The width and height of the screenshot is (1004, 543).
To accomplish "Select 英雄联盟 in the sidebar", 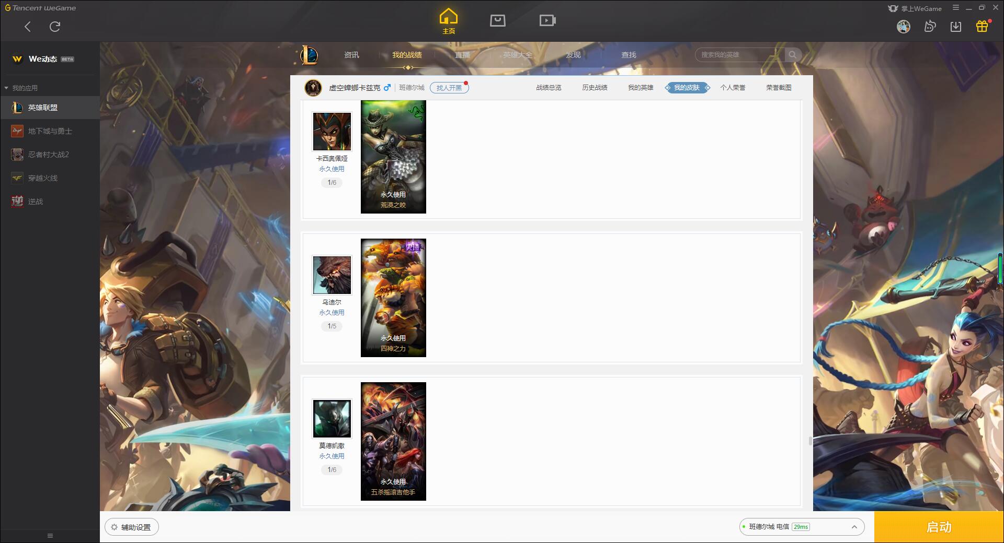I will tap(50, 108).
